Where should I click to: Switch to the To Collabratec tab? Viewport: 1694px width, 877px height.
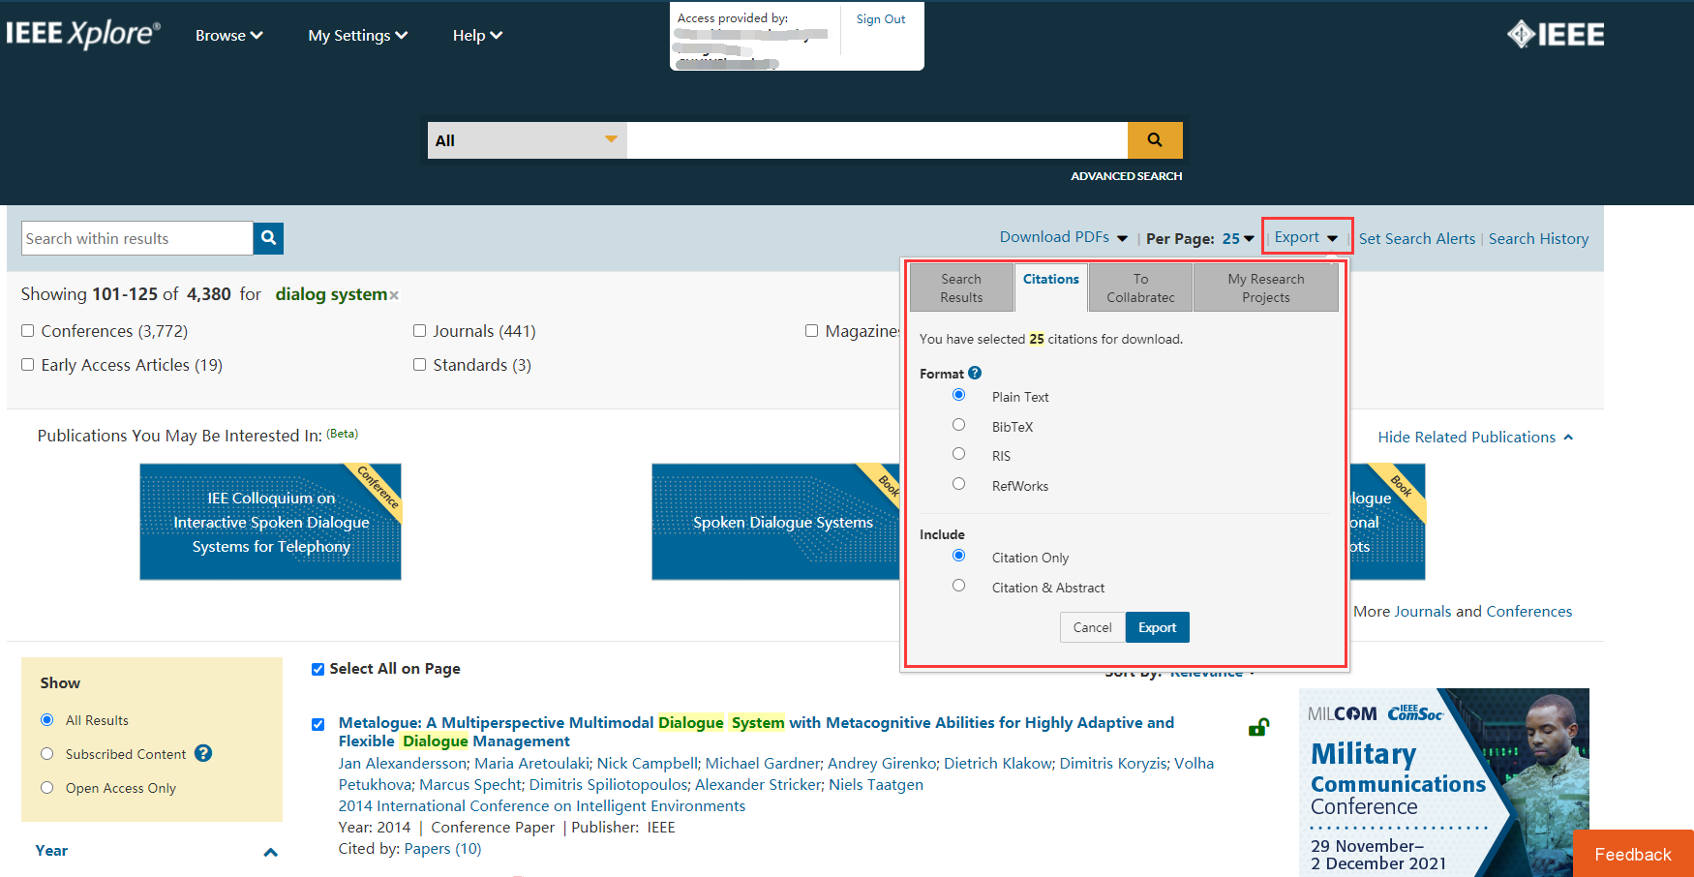[1140, 287]
